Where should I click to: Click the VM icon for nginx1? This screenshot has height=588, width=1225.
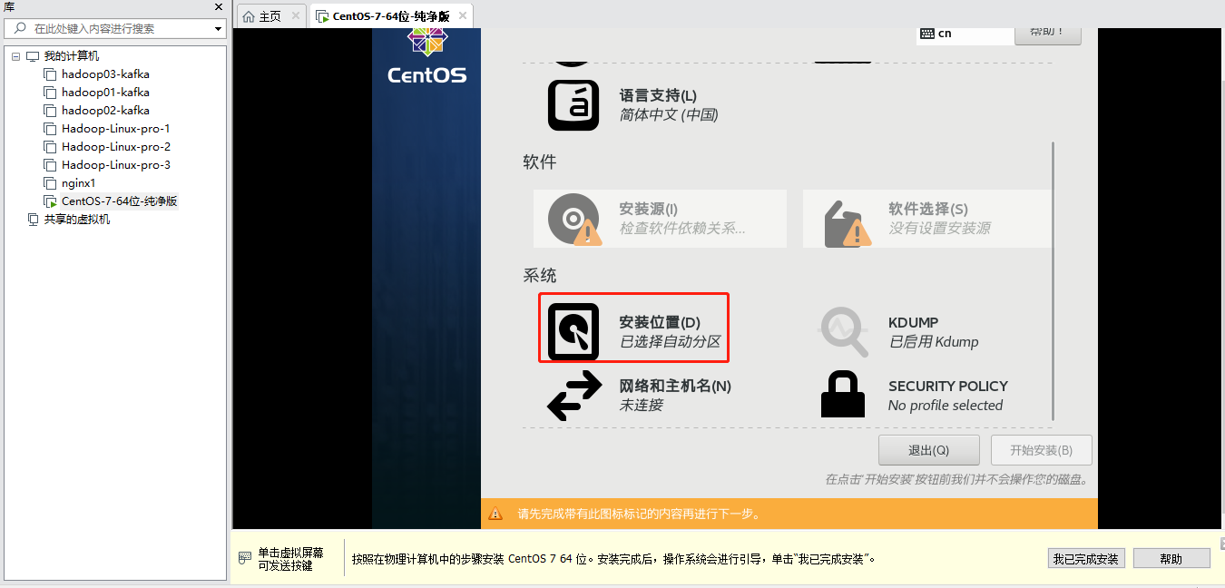[51, 183]
